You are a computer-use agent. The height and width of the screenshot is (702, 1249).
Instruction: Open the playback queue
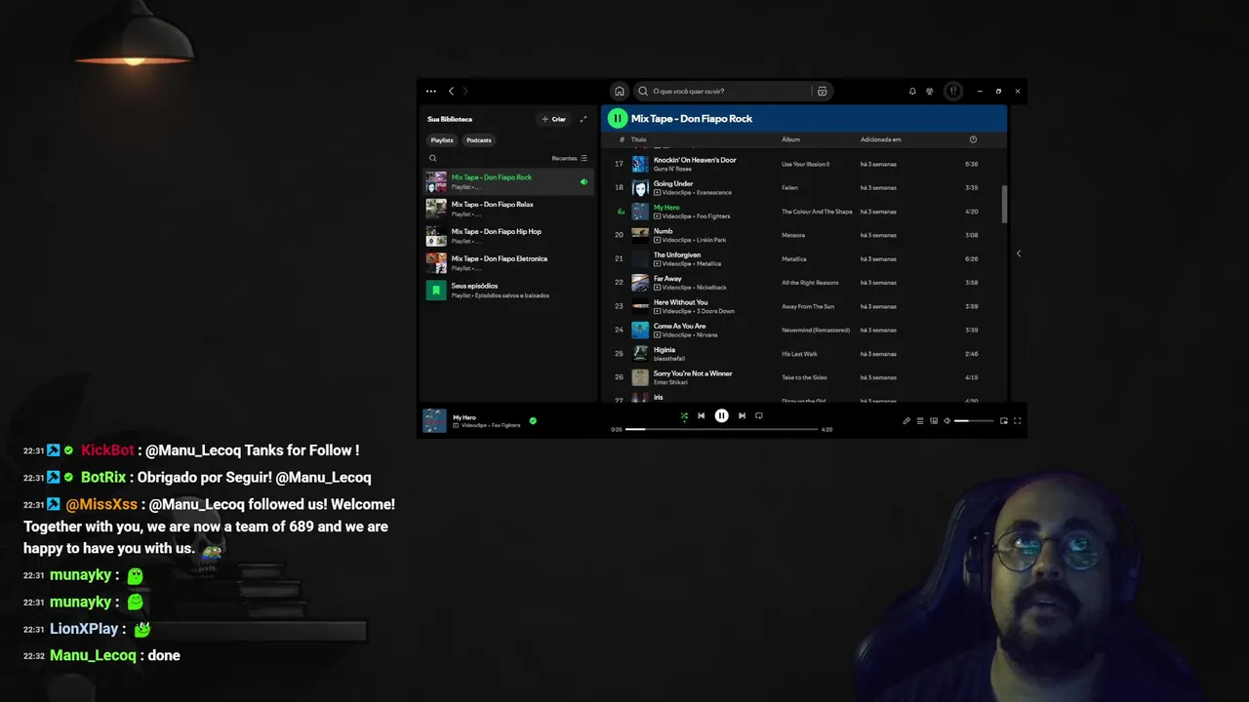[920, 421]
